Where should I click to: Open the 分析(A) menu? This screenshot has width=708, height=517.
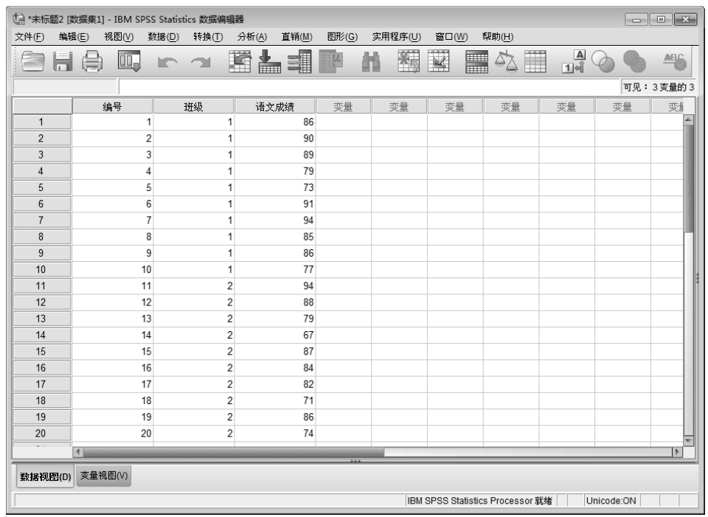252,37
